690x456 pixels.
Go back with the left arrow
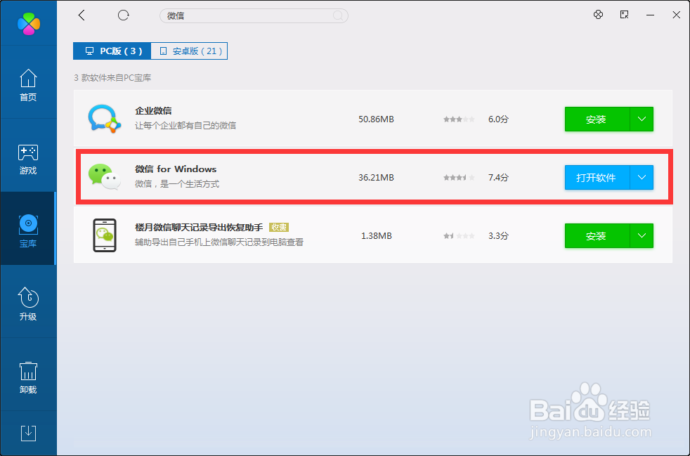coord(82,15)
